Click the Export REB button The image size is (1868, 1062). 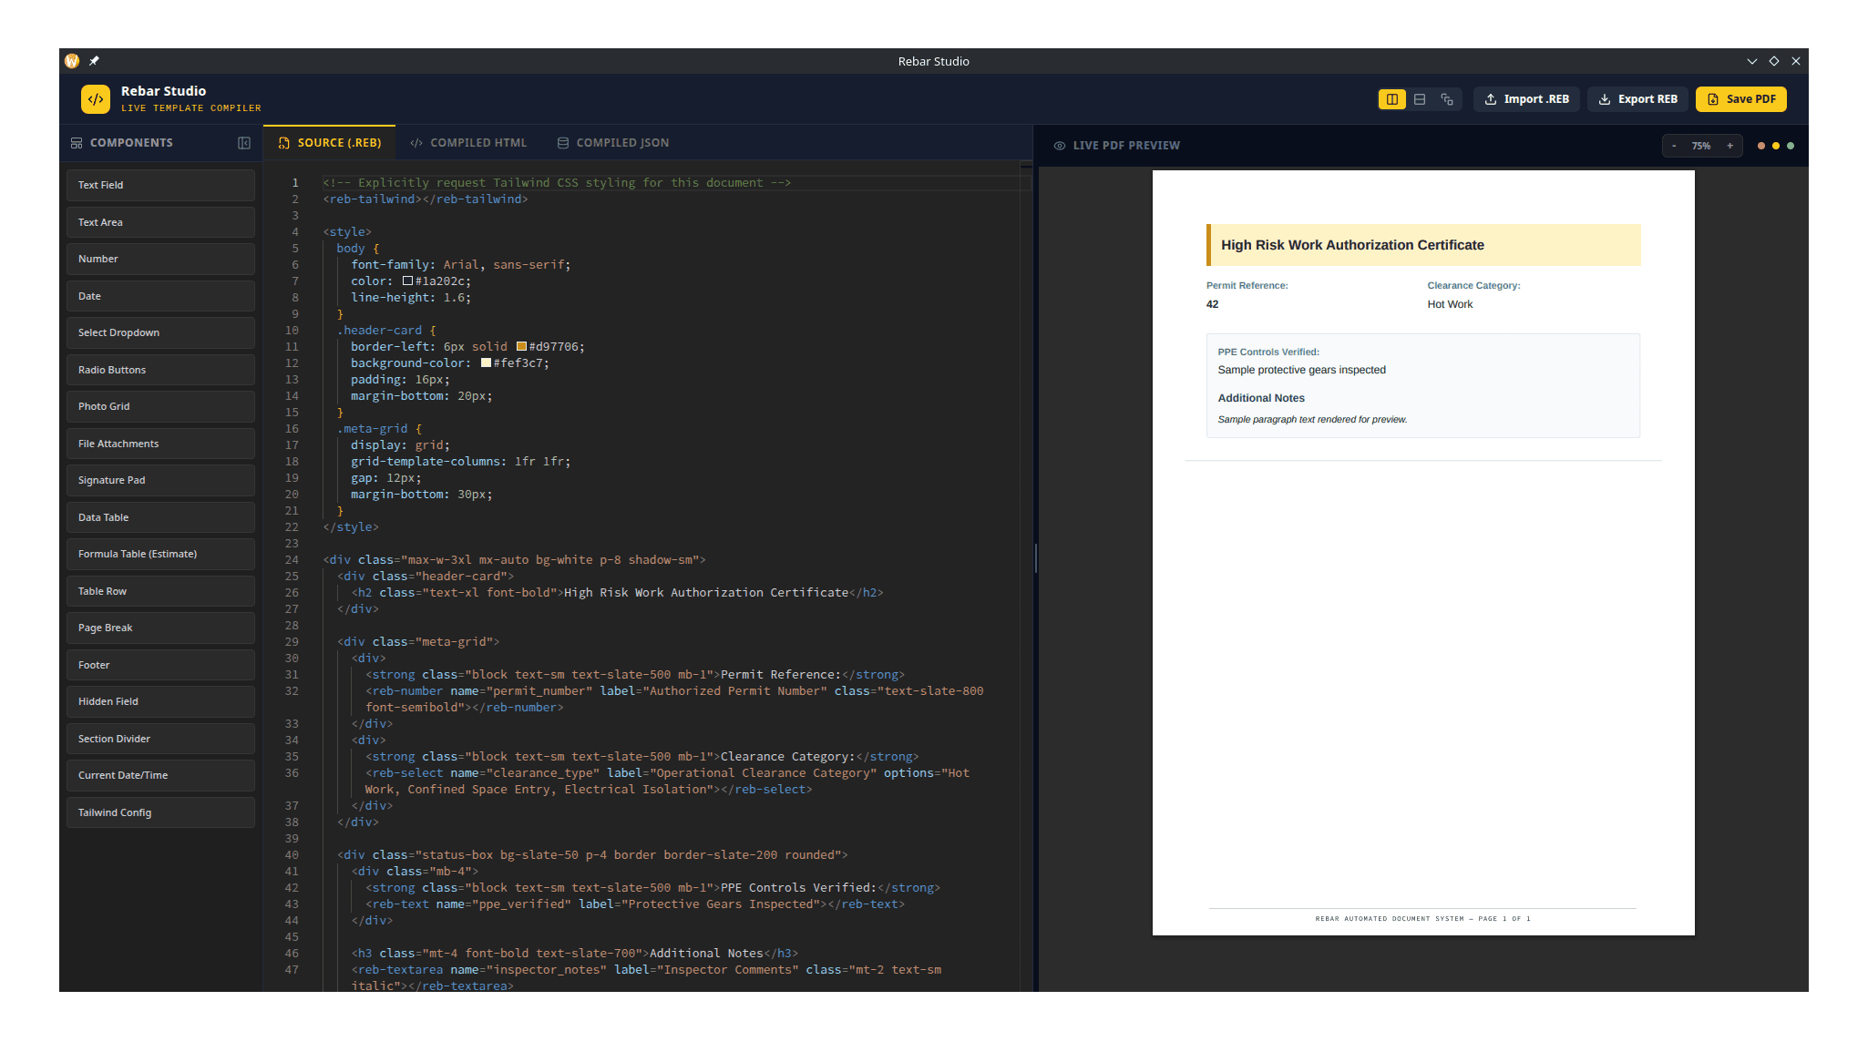1637,99
